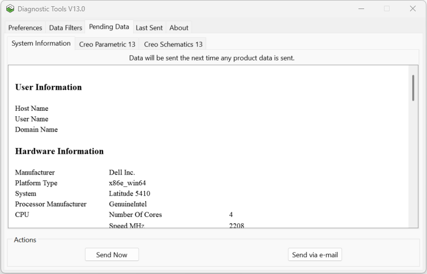
Task: Click the x86e_win64 value
Action: pyautogui.click(x=127, y=183)
